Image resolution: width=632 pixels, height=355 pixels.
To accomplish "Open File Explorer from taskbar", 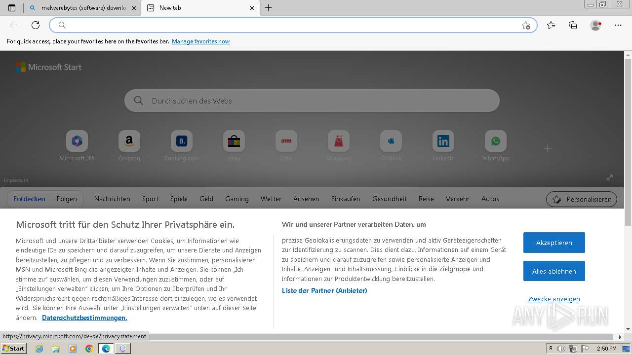I will (x=56, y=349).
